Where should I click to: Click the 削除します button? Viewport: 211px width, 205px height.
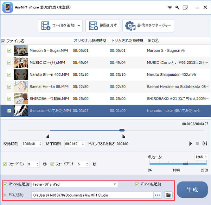click(103, 26)
